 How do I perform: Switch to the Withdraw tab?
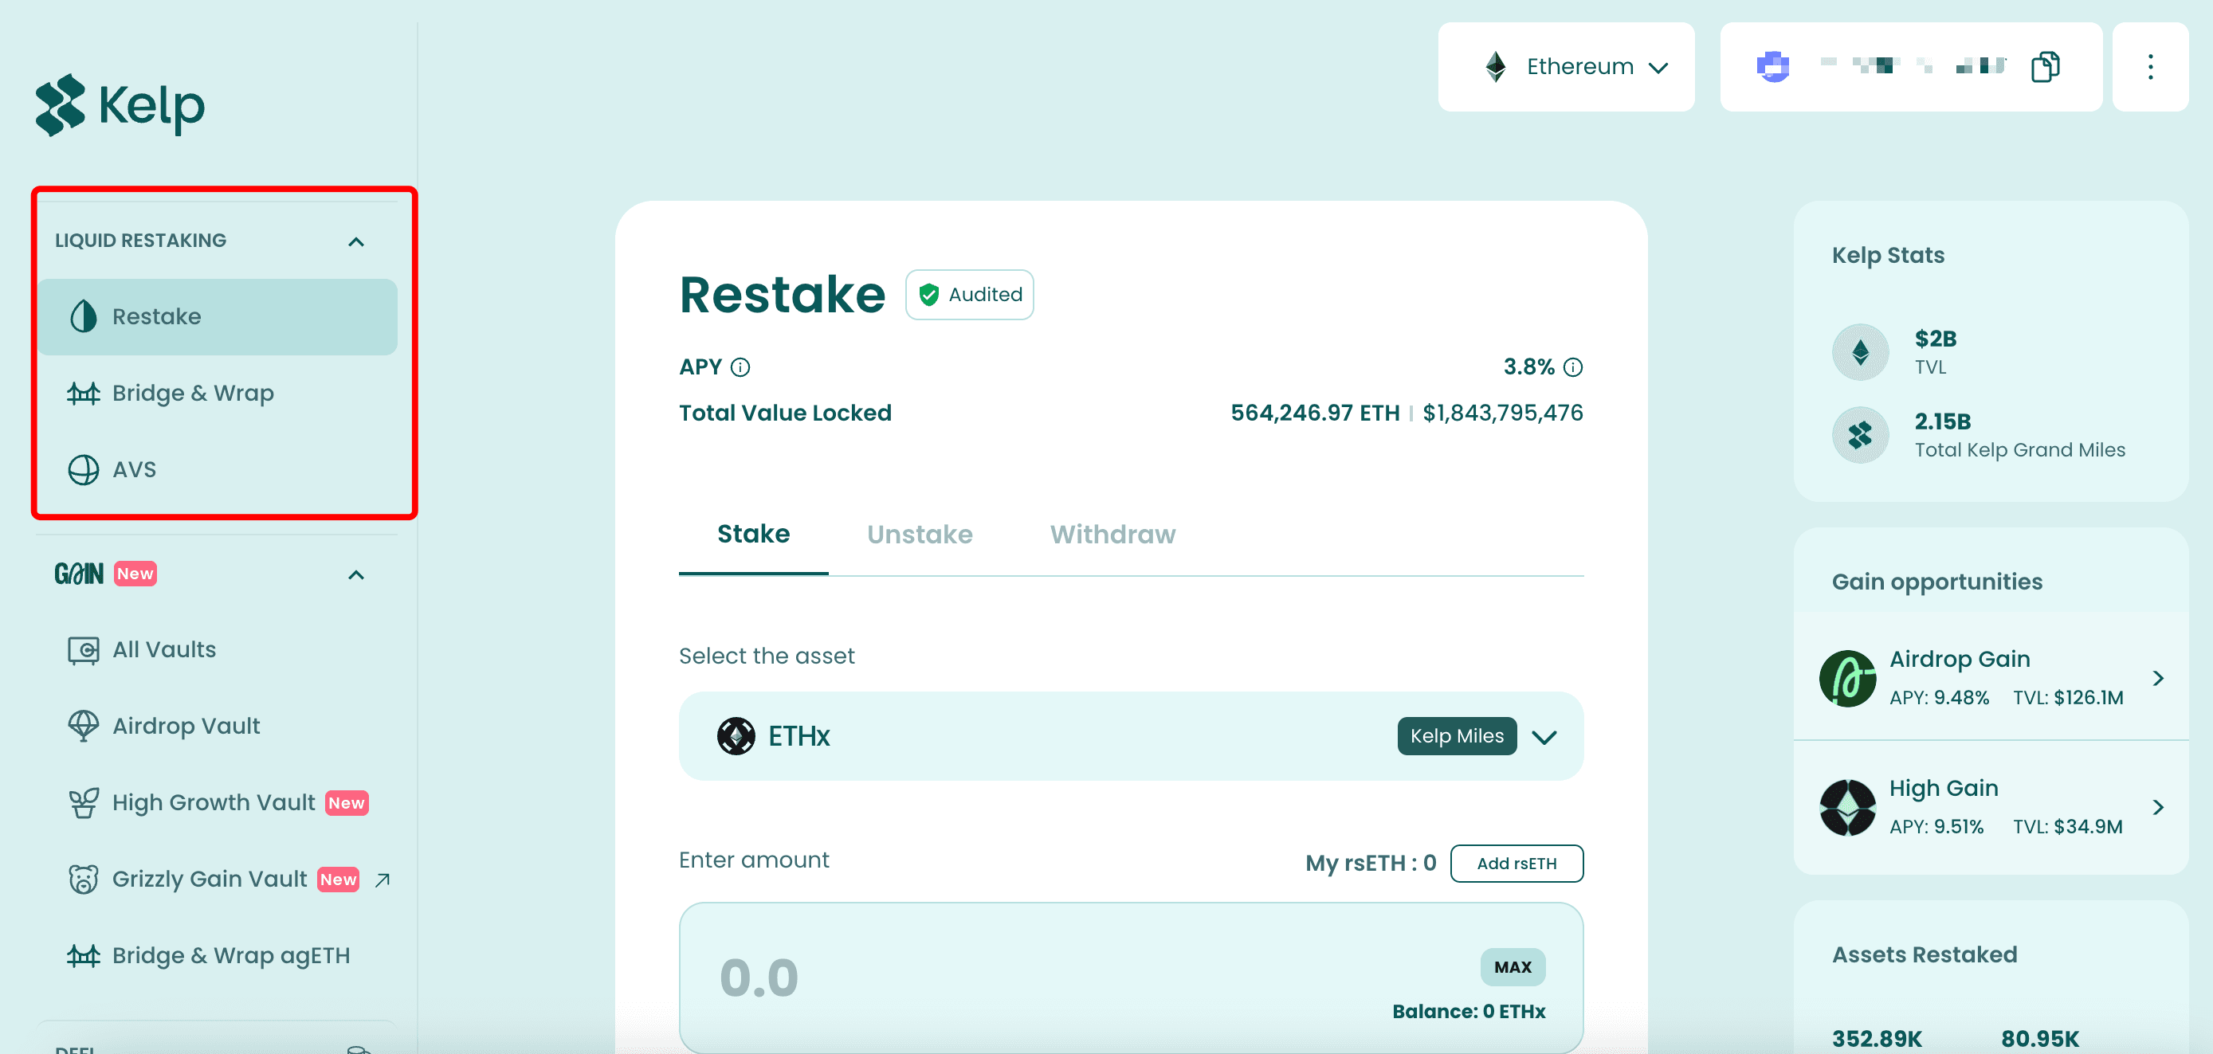click(1112, 535)
